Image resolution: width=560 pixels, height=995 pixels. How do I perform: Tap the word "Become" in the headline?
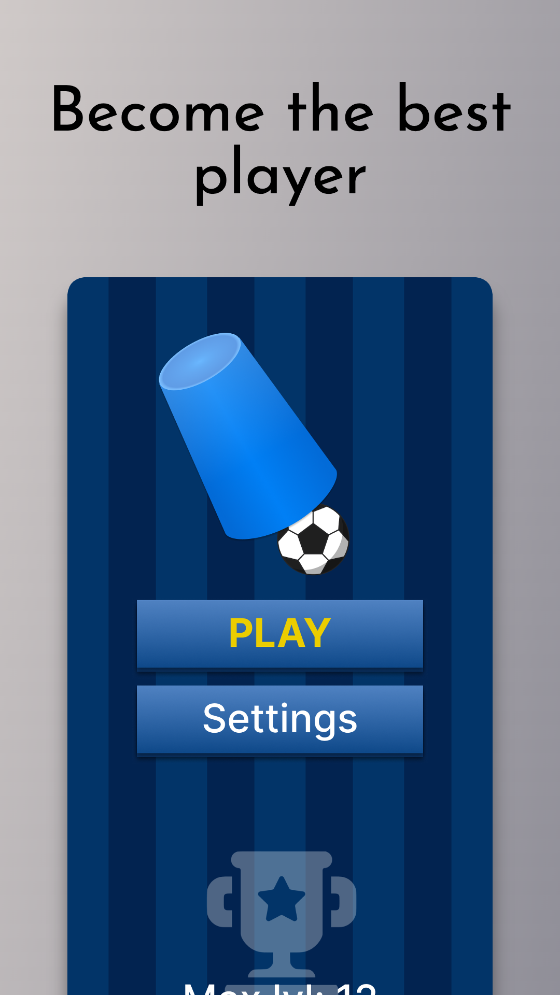coord(158,110)
